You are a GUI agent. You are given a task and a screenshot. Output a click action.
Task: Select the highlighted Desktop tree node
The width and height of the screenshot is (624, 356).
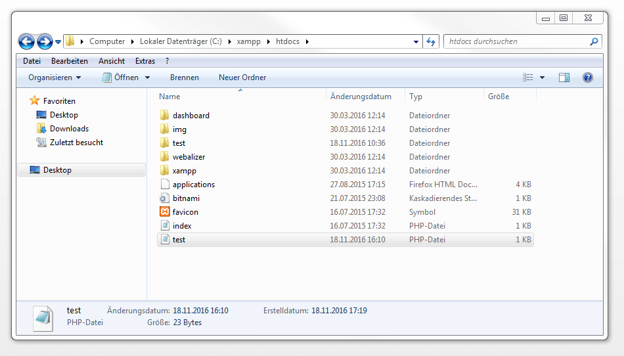(x=81, y=170)
